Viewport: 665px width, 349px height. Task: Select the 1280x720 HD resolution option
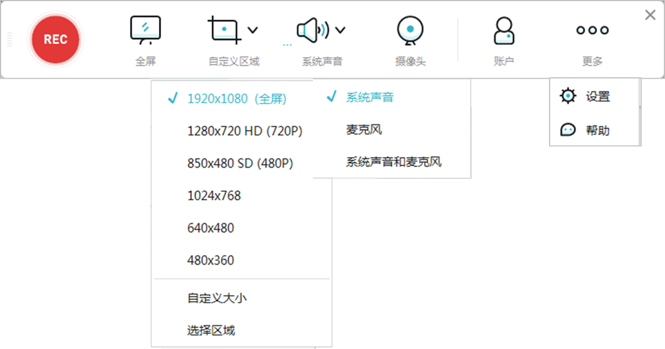tap(245, 131)
